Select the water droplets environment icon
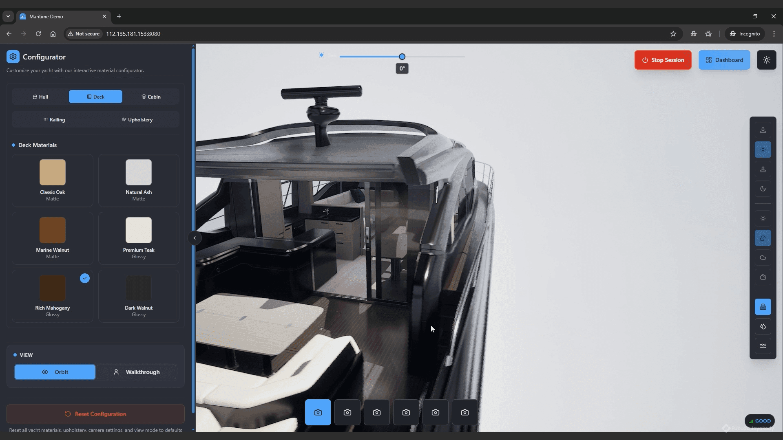 763,326
